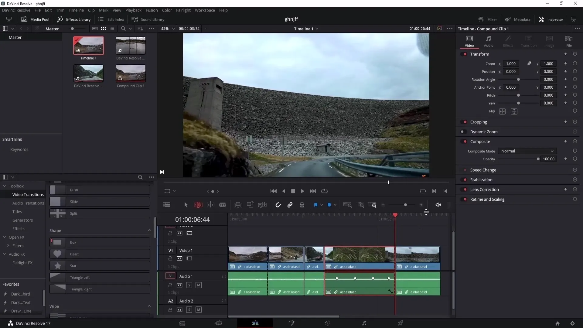This screenshot has width=583, height=328.
Task: Click the Inspector panel icon
Action: pyautogui.click(x=543, y=19)
